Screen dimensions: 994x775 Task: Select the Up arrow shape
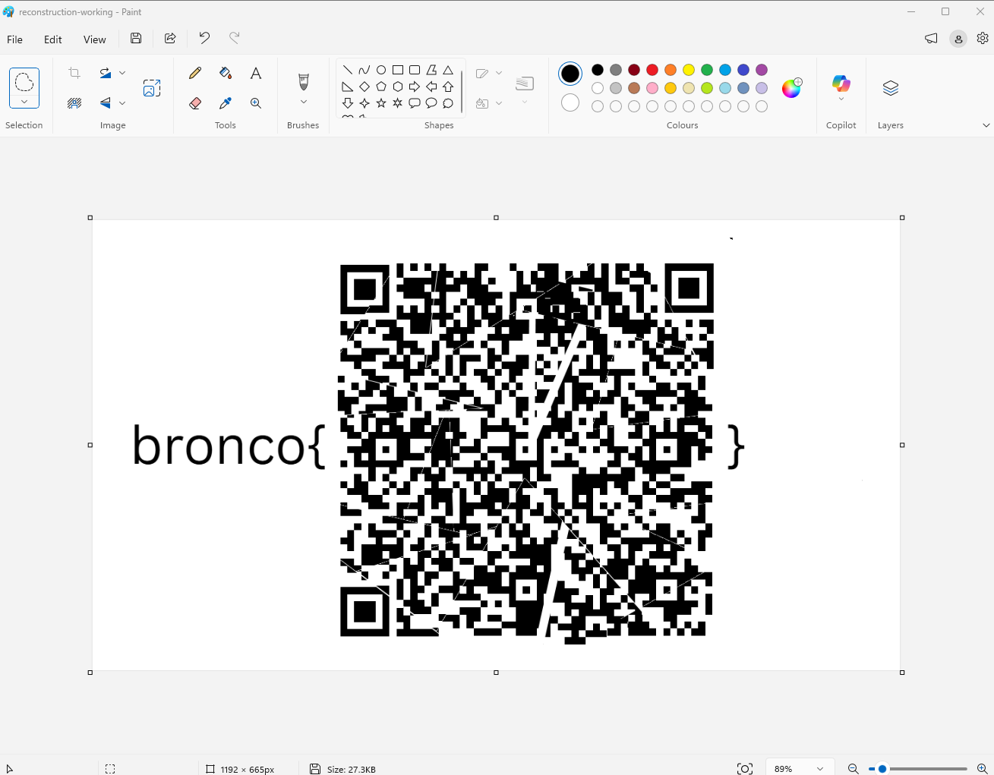coord(448,87)
